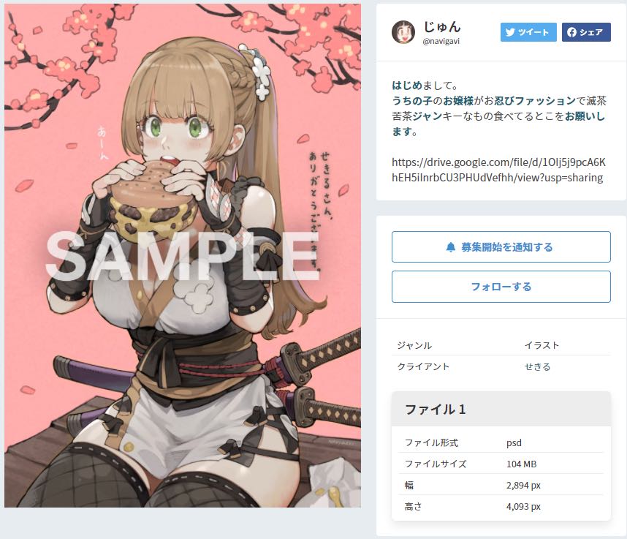Select the 104 MB file size value
The image size is (627, 539).
coord(522,464)
